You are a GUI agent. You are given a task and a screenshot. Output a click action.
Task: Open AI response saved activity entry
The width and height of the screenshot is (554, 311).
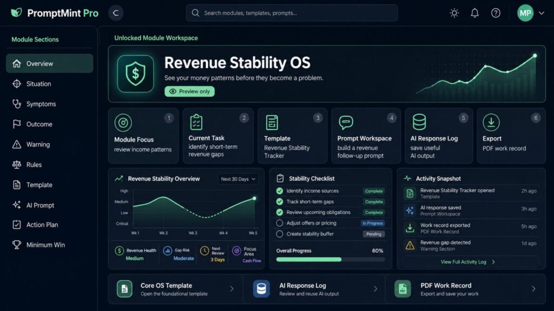coord(471,211)
